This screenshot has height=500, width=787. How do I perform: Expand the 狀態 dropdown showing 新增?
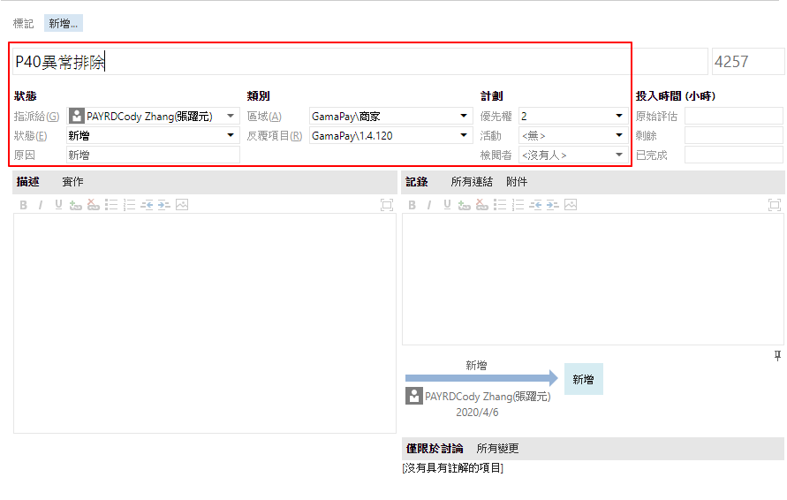coord(231,135)
